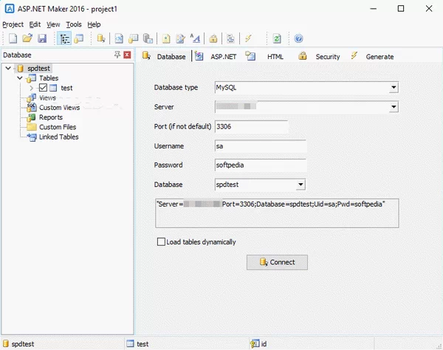443x350 pixels.
Task: Click the green refresh page toolbar icon
Action: (277, 38)
